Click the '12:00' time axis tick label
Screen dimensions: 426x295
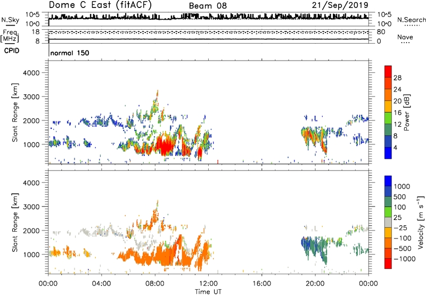(208, 284)
